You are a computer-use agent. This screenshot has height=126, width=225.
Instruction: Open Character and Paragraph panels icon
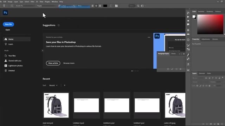[116, 6]
